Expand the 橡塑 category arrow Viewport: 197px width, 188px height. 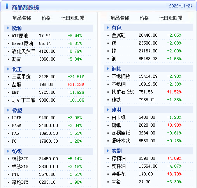pos(8,110)
